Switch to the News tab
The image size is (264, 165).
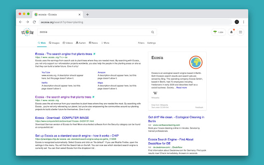94,43
